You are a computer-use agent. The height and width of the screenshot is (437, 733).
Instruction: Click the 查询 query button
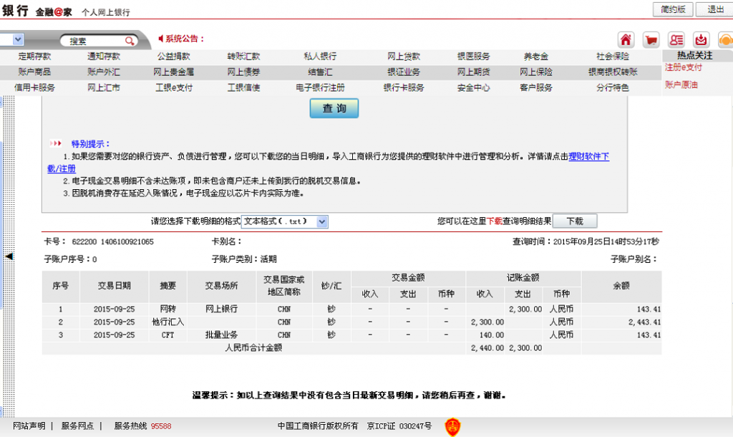coord(334,108)
